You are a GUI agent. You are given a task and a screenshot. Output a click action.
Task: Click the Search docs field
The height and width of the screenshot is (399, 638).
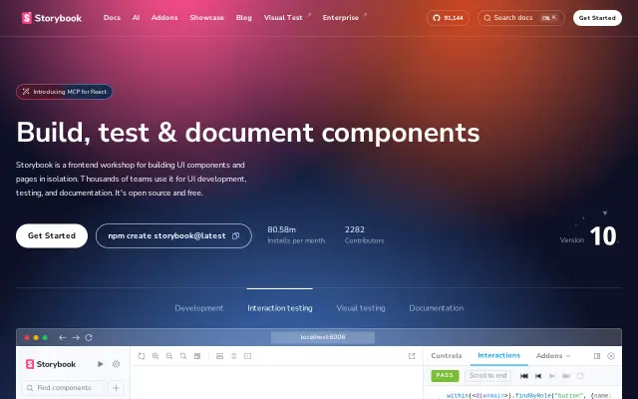520,18
